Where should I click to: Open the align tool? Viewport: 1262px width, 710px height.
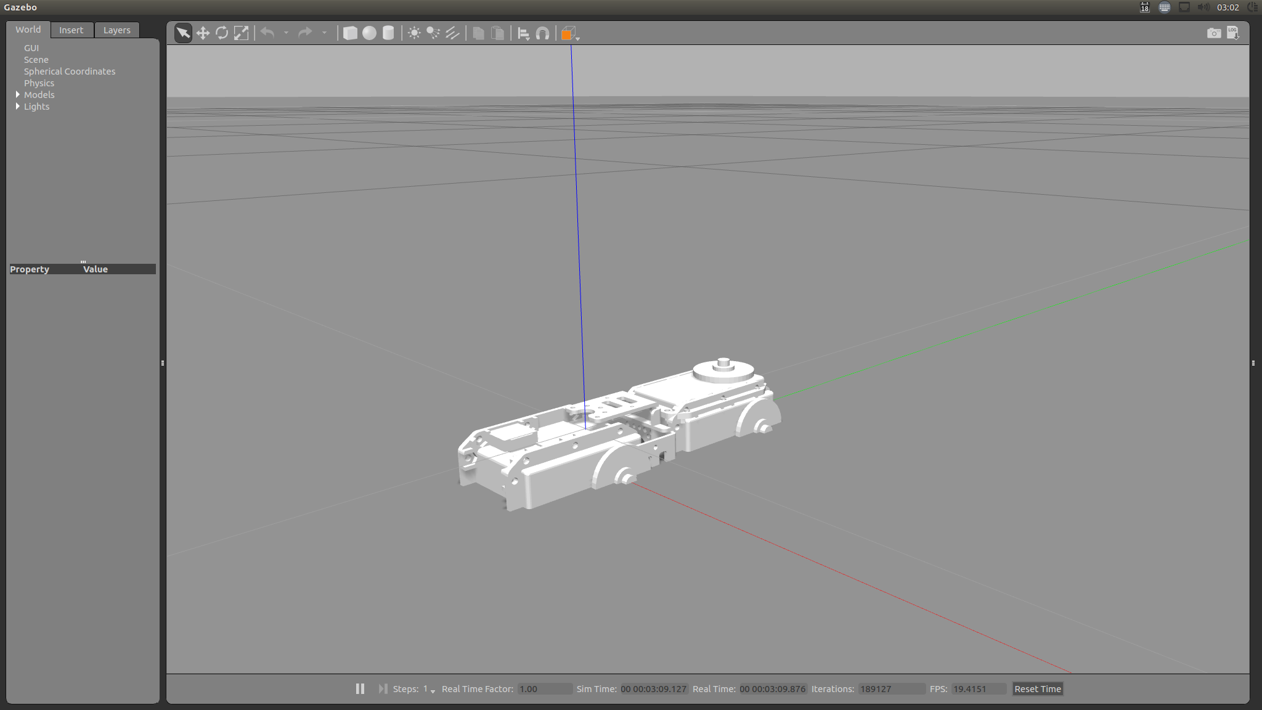tap(523, 33)
